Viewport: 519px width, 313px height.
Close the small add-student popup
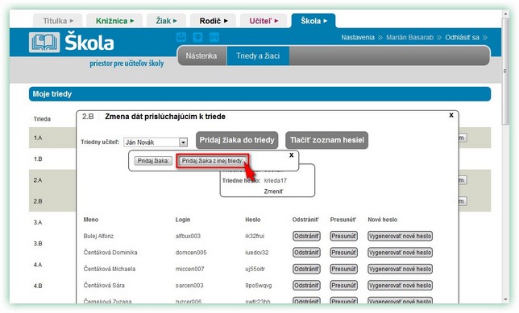tap(291, 154)
